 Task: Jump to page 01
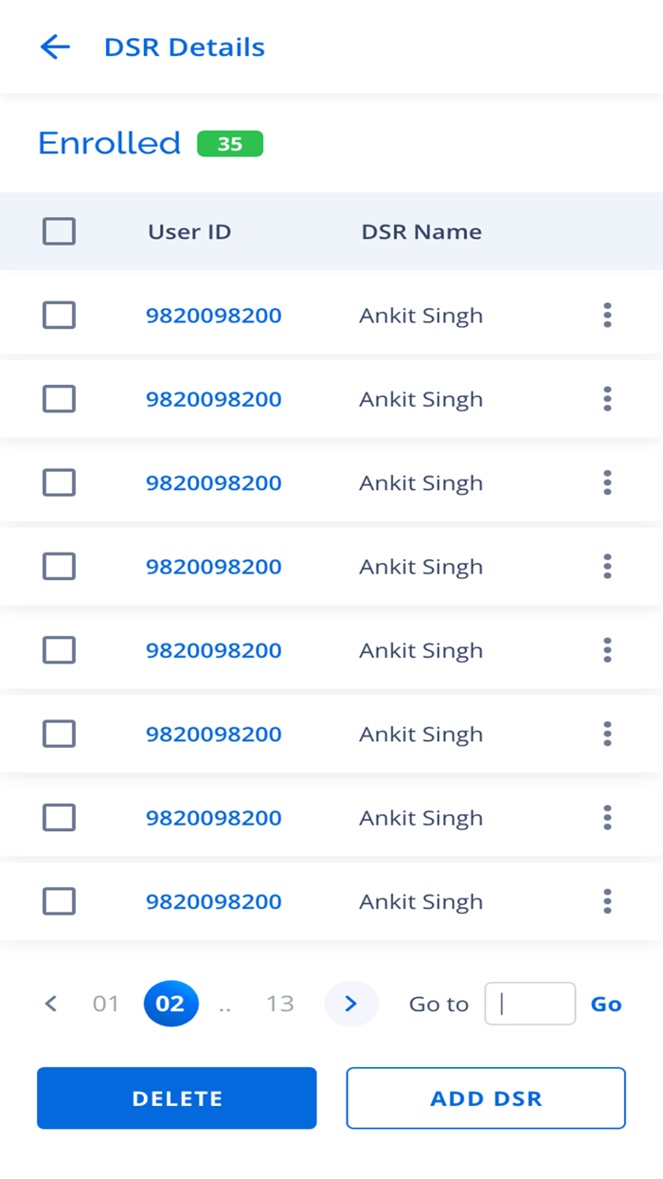[106, 1004]
